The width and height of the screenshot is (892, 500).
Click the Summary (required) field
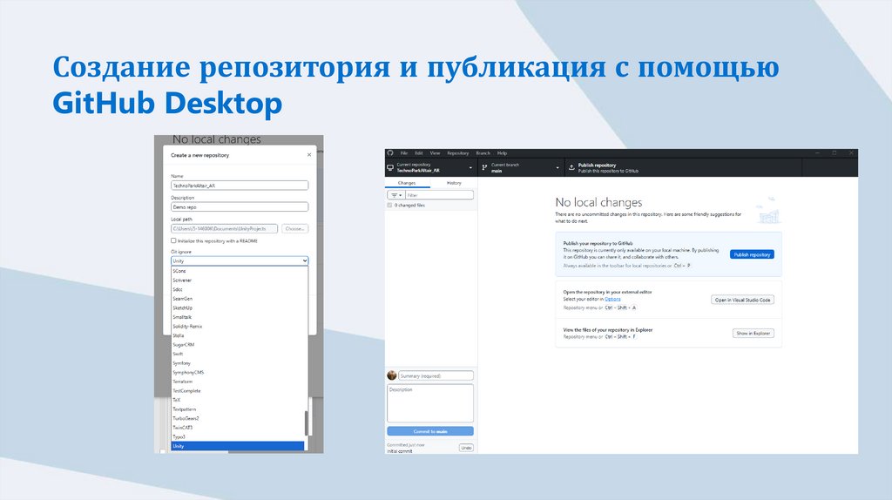[x=436, y=375]
